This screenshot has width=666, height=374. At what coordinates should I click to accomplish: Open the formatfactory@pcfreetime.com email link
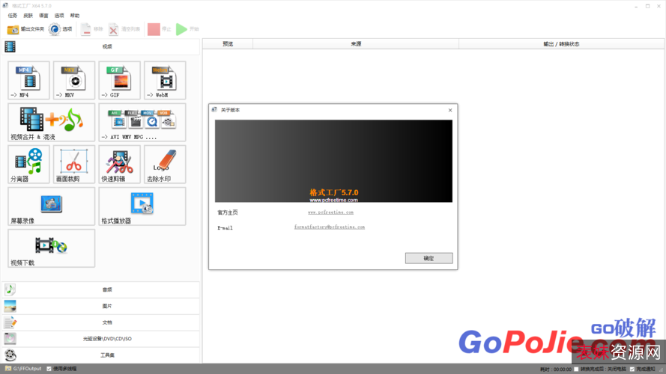click(x=329, y=227)
